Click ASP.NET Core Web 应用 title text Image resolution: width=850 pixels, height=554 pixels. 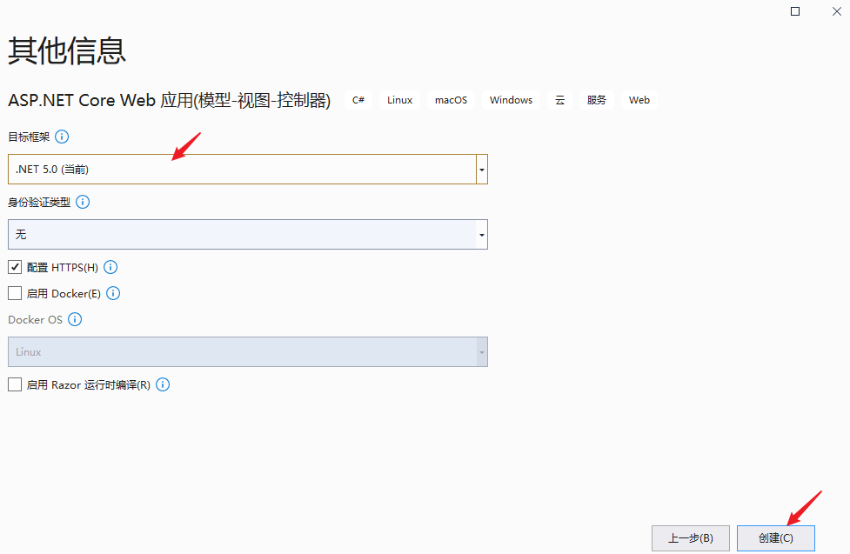(x=169, y=100)
